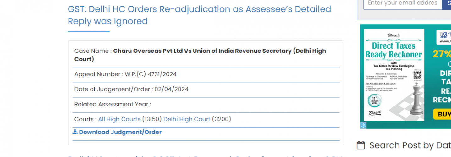Open the Download Judgment/Order link
The height and width of the screenshot is (157, 451).
120,132
